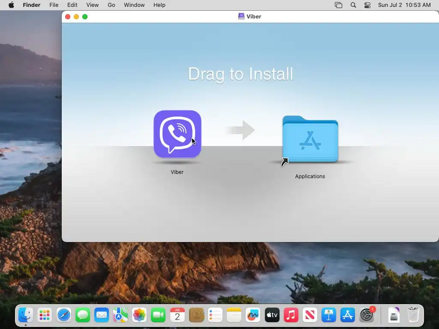Open Stage Manager from menu bar icon
Image resolution: width=439 pixels, height=329 pixels.
coord(339,5)
